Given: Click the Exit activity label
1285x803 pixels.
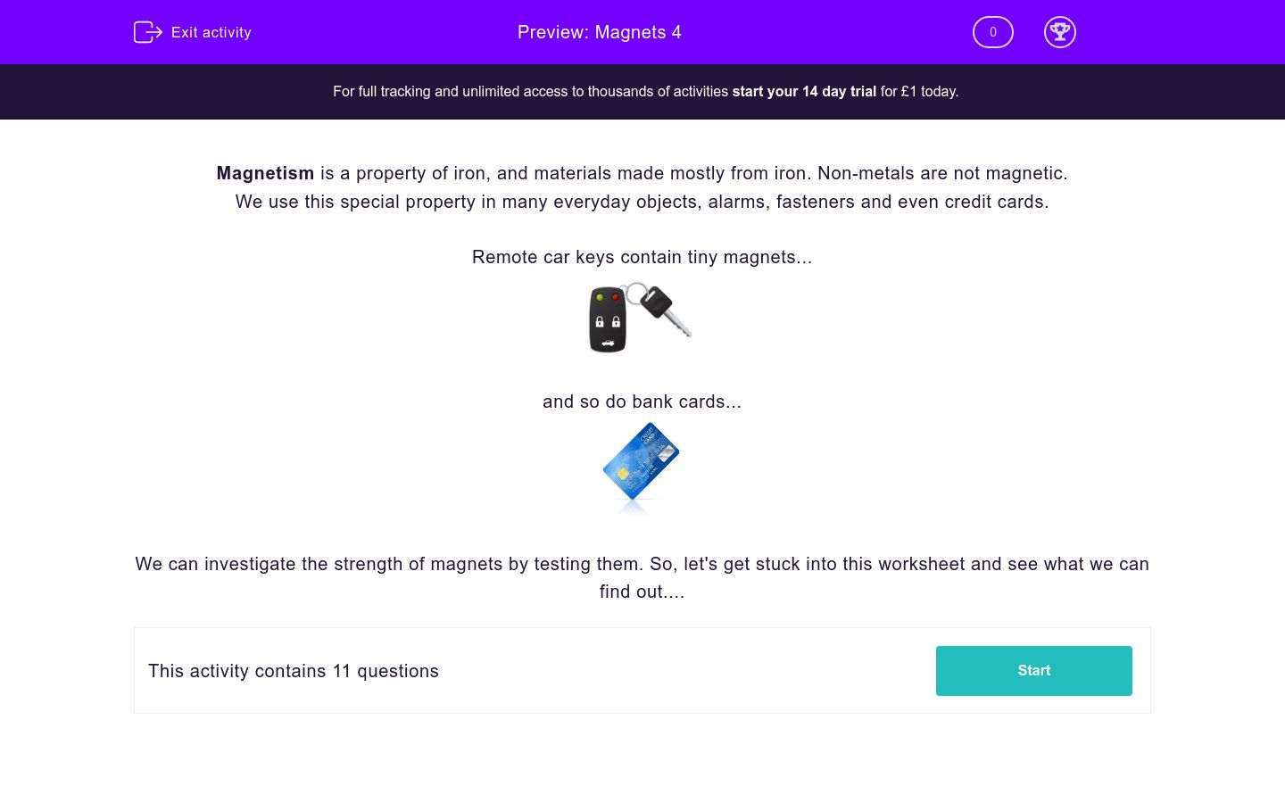Looking at the screenshot, I should 211,32.
